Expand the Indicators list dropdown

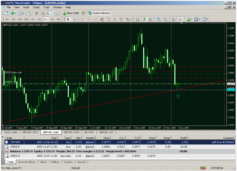pos(191,19)
